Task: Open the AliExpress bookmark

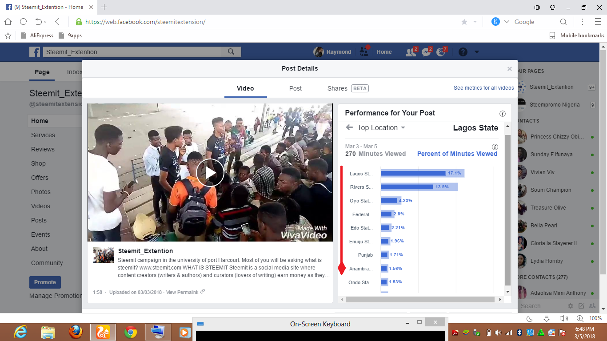Action: coord(37,36)
